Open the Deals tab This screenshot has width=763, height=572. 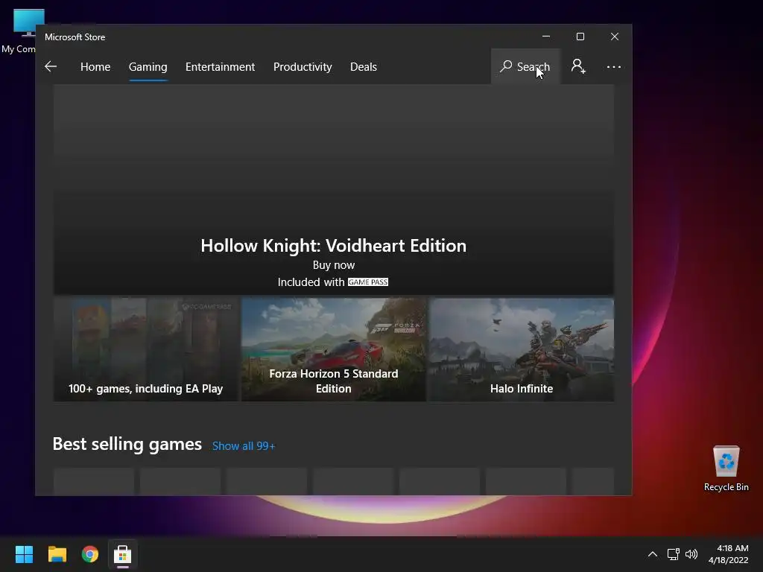[364, 66]
